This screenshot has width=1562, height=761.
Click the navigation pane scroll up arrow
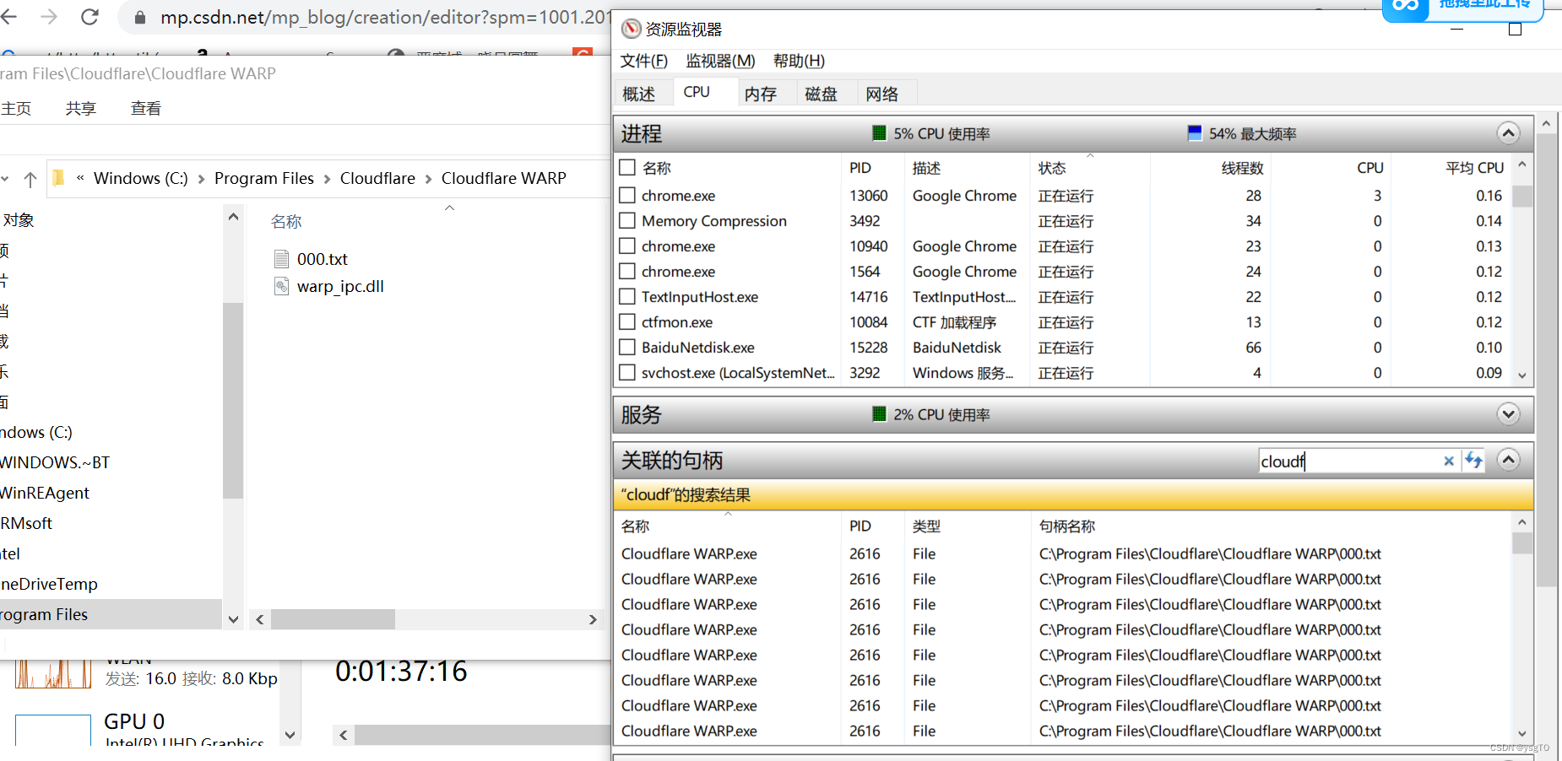[233, 217]
